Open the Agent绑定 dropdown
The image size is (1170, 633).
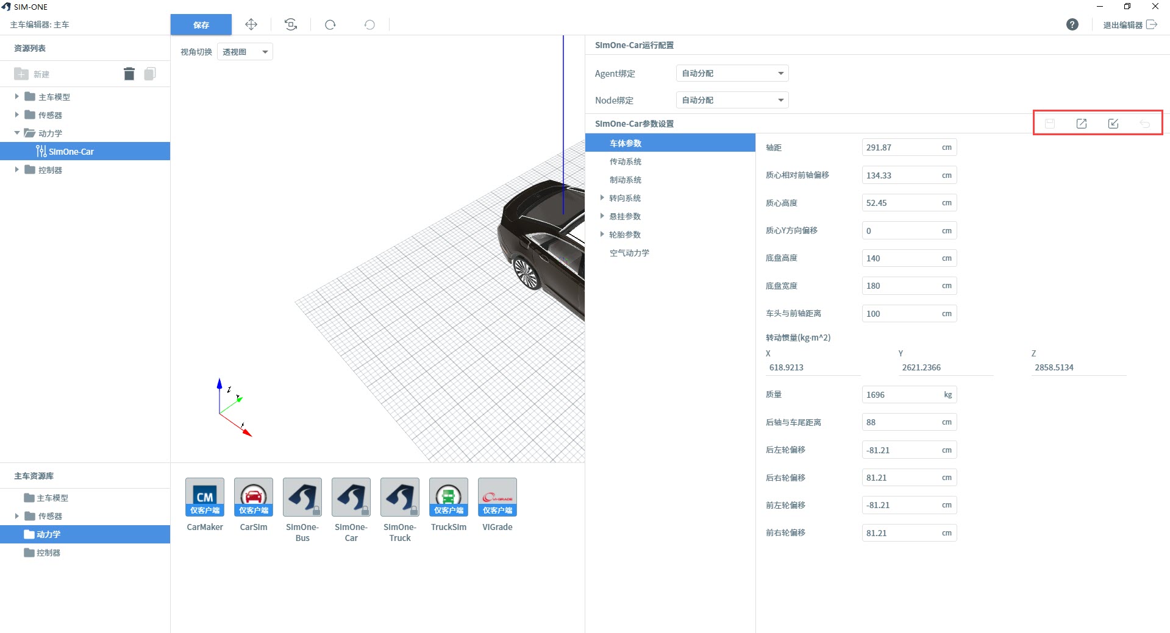(x=732, y=74)
